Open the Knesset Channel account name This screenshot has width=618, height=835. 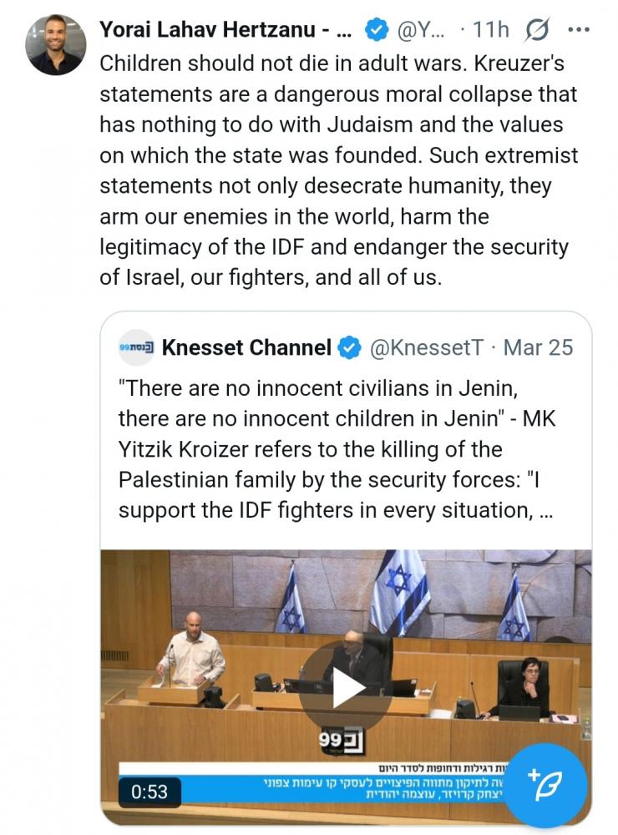pyautogui.click(x=246, y=347)
